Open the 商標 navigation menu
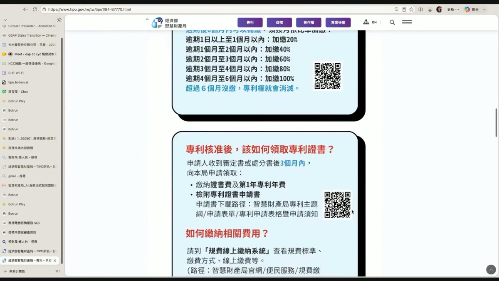The width and height of the screenshot is (499, 281). [x=279, y=22]
